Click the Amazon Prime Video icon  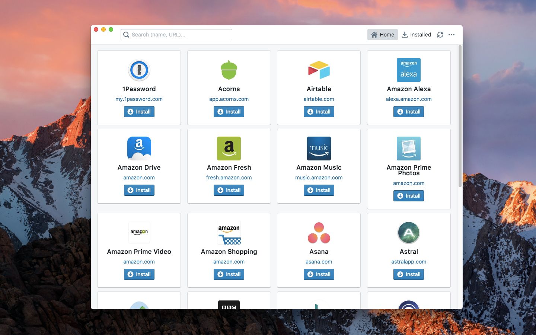tap(139, 233)
